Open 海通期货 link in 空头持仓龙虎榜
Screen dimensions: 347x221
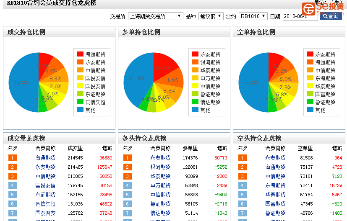point(276,167)
